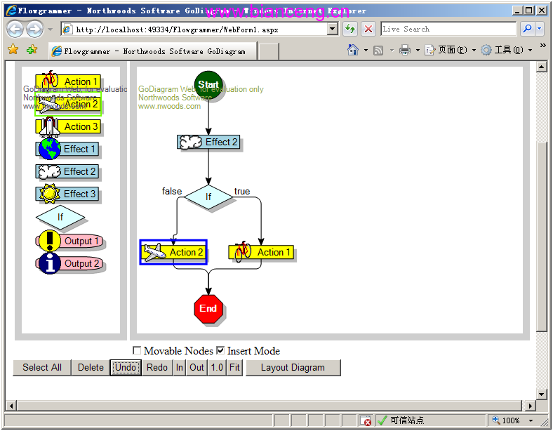Open Favorites Center star icon
This screenshot has height=431, width=553.
click(13, 50)
